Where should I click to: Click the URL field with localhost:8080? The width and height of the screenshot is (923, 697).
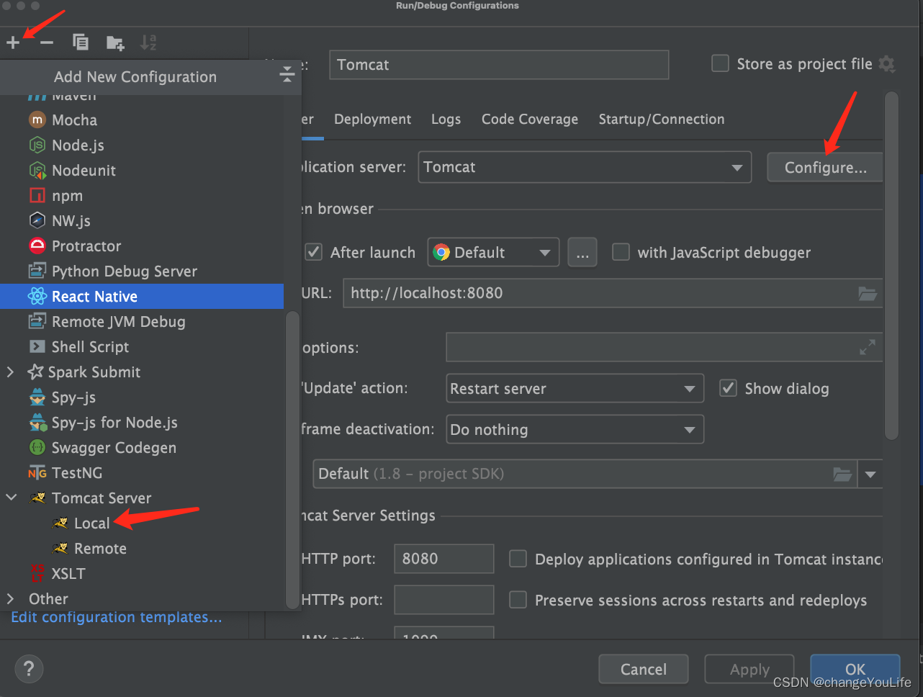pyautogui.click(x=613, y=293)
